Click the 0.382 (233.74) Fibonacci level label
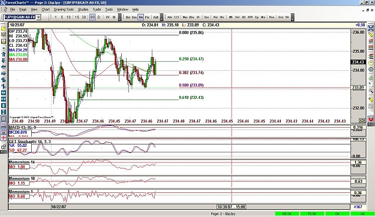The width and height of the screenshot is (375, 217). point(191,73)
